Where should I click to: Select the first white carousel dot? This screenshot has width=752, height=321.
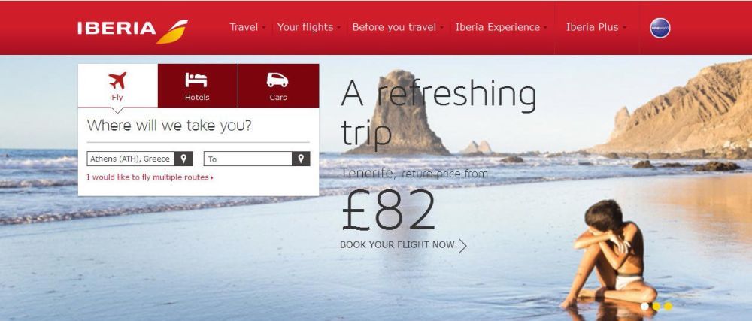644,306
